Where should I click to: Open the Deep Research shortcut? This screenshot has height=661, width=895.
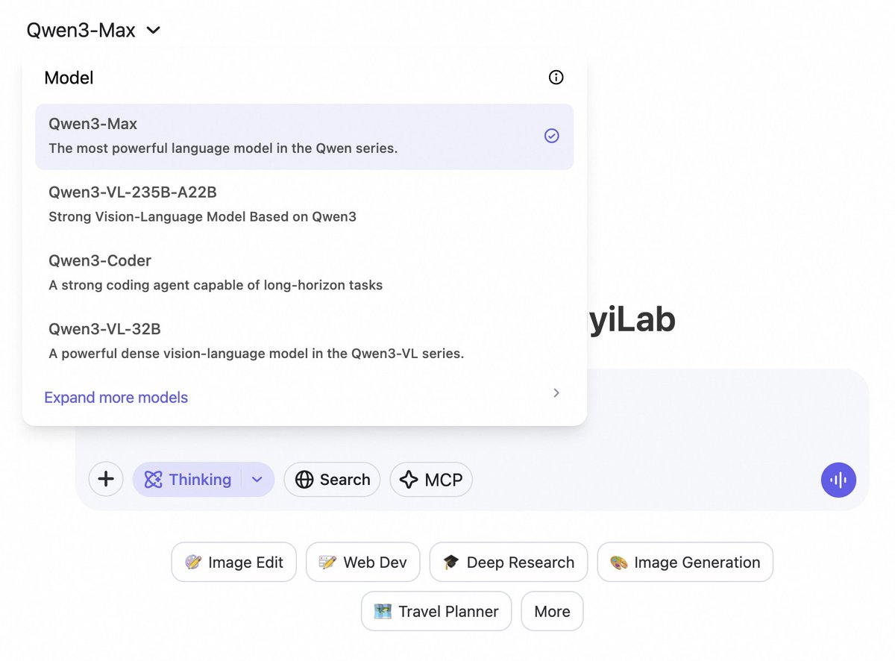[x=509, y=563]
